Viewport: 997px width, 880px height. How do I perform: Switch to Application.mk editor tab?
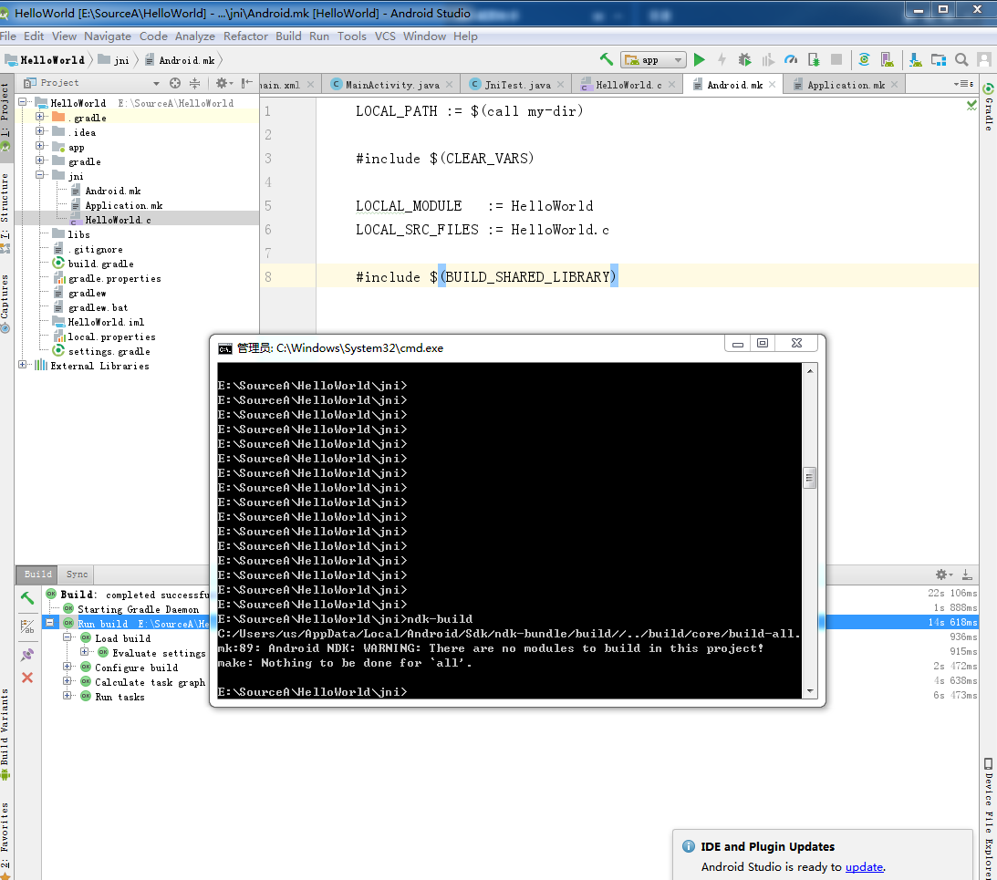click(x=846, y=85)
